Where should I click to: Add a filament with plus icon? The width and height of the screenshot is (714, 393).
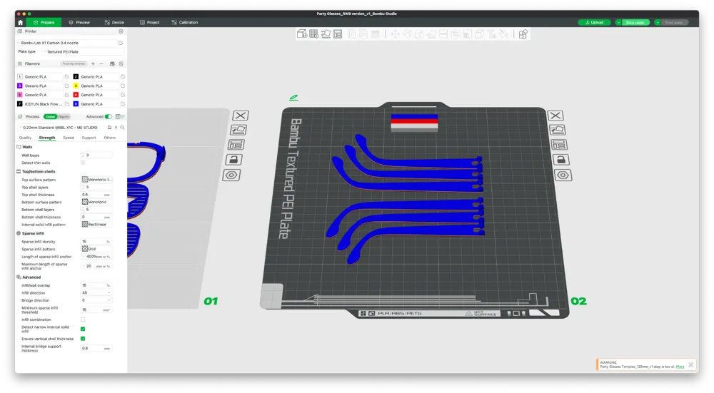(93, 63)
